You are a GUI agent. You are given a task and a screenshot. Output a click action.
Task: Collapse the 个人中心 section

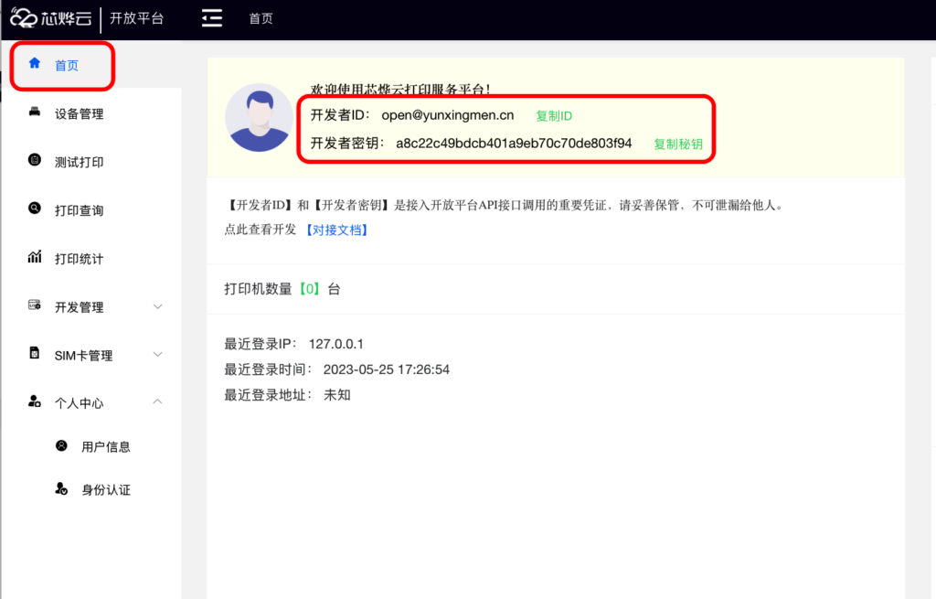156,401
